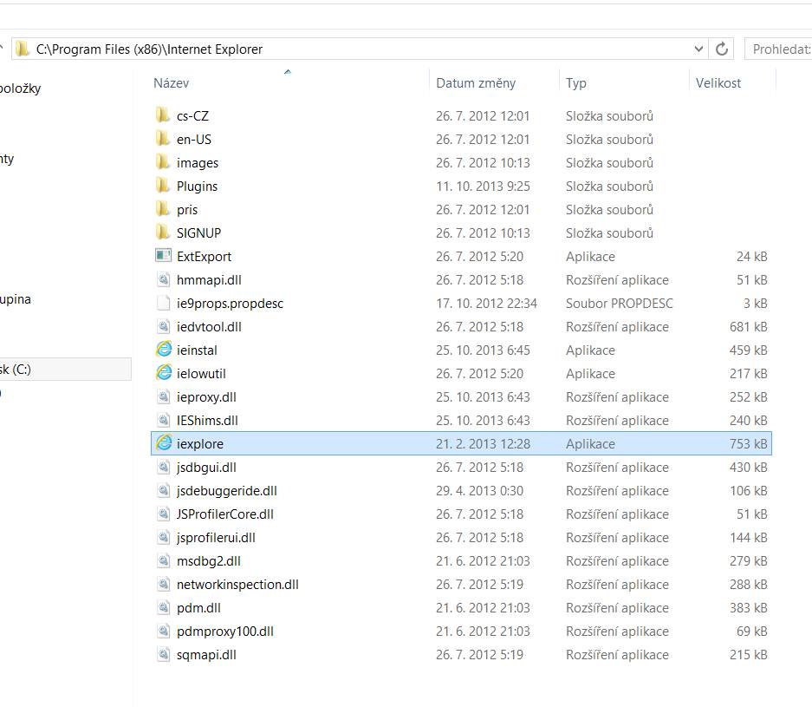Click the sqmapi.dll file icon
The width and height of the screenshot is (812, 707).
tap(163, 654)
